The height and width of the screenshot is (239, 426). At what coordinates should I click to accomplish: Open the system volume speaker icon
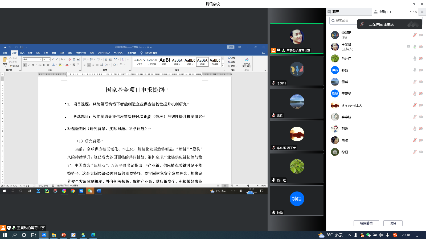point(381,235)
